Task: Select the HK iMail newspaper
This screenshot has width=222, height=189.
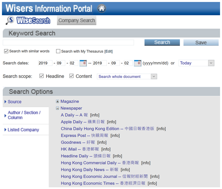Action: point(80,149)
